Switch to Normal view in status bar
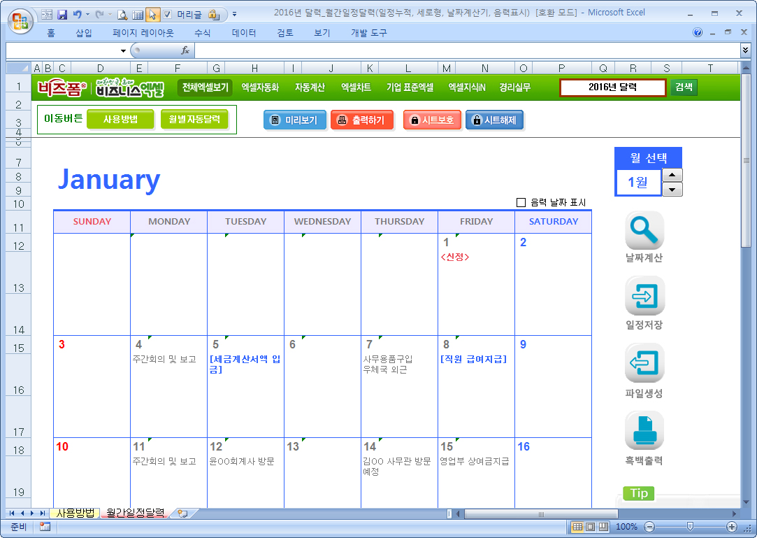This screenshot has width=757, height=538. pyautogui.click(x=577, y=527)
